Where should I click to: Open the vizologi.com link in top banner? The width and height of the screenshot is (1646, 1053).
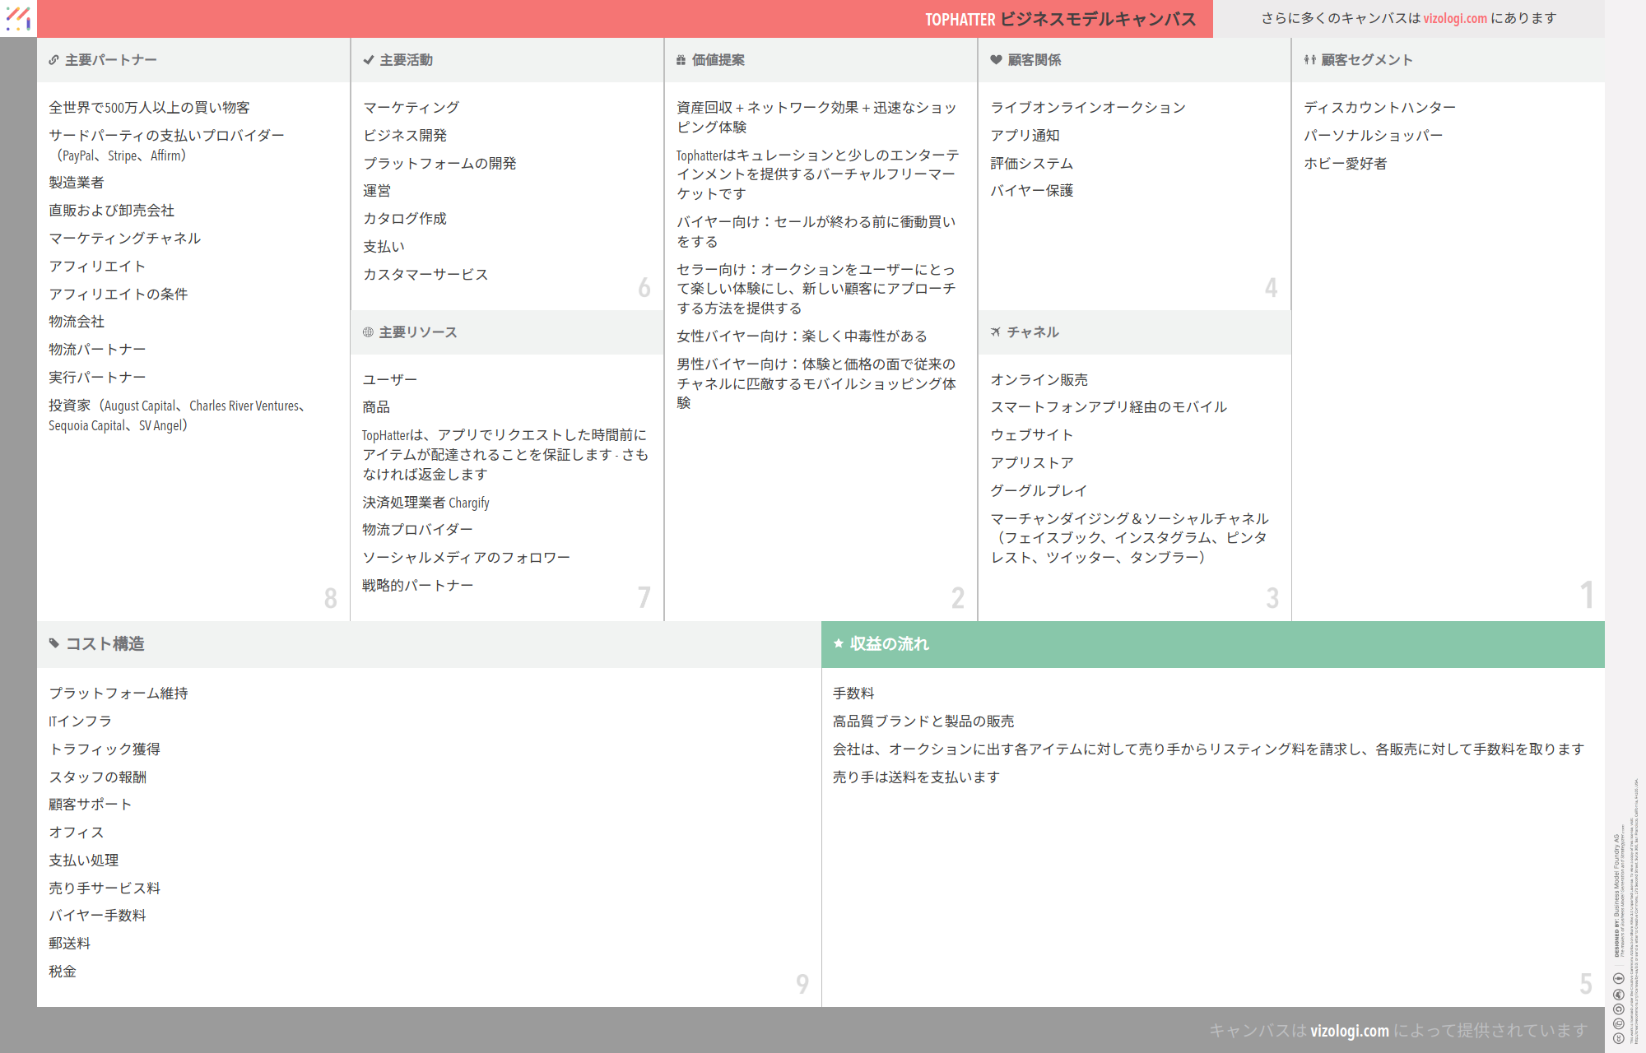[1455, 18]
